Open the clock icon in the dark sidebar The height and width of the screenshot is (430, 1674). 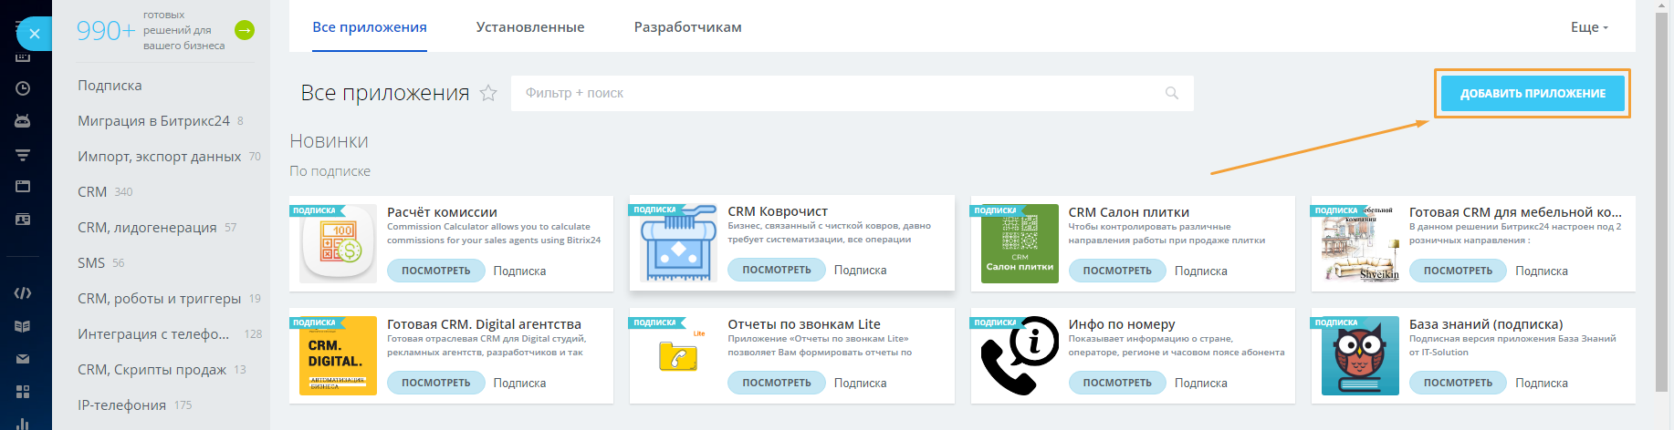click(x=23, y=88)
